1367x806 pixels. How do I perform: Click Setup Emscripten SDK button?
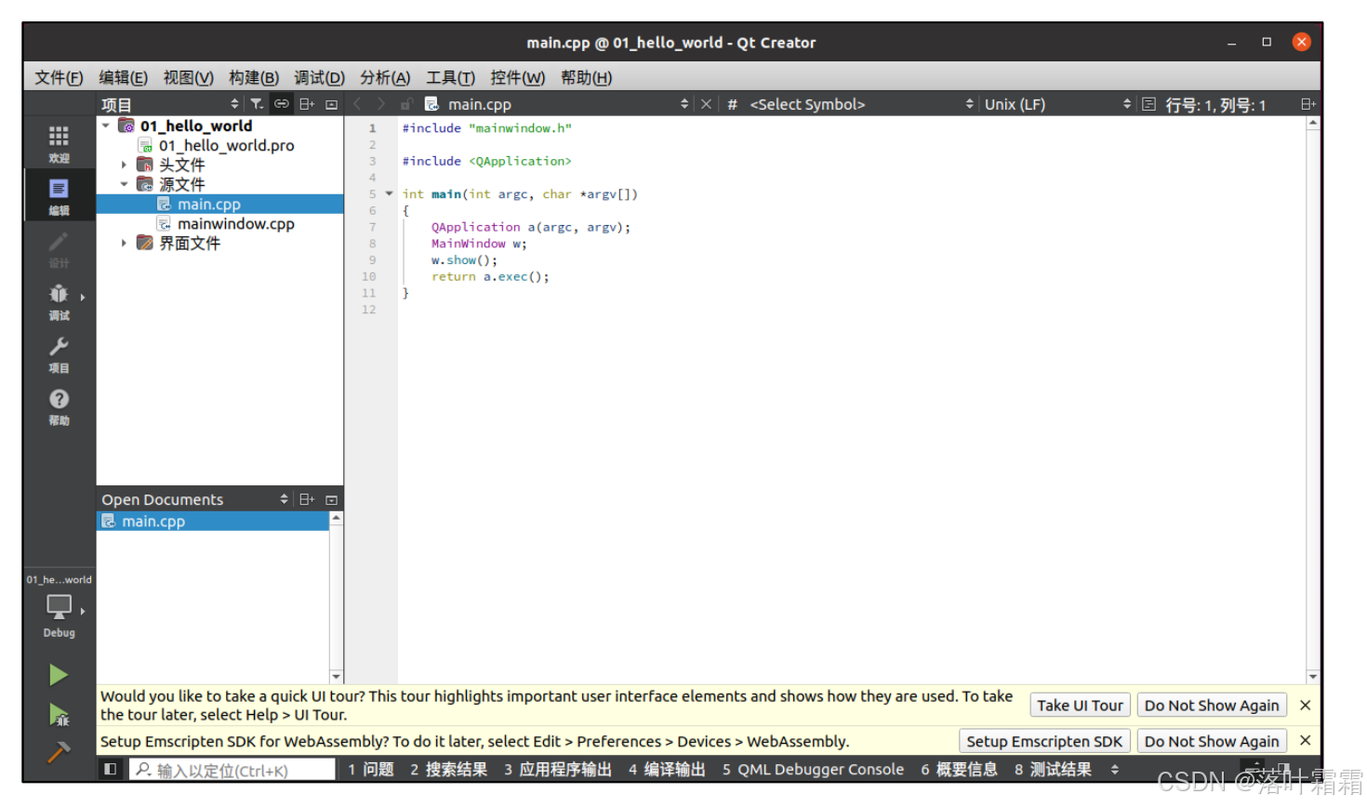click(1044, 741)
